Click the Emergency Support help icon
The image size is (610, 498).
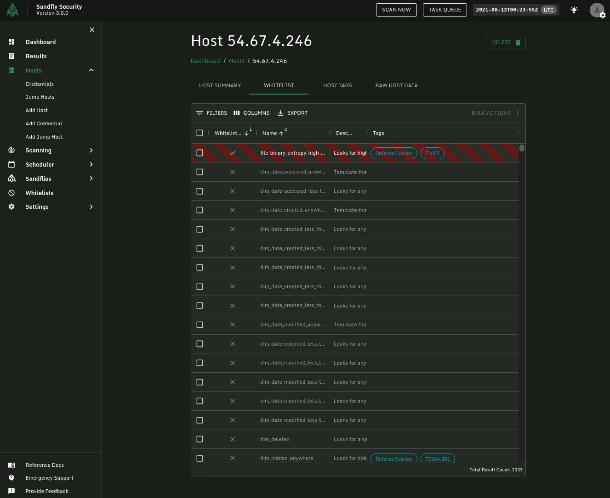point(11,478)
